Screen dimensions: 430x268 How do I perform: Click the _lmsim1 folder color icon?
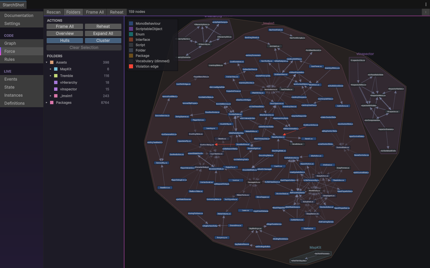[56, 96]
